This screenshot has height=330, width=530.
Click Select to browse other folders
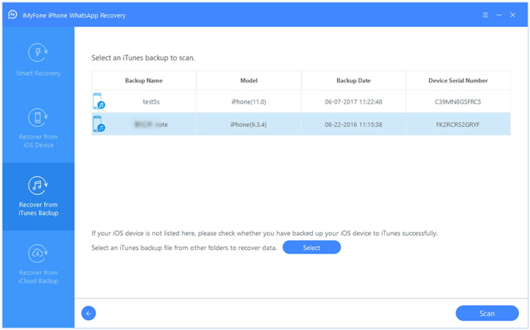coord(311,248)
